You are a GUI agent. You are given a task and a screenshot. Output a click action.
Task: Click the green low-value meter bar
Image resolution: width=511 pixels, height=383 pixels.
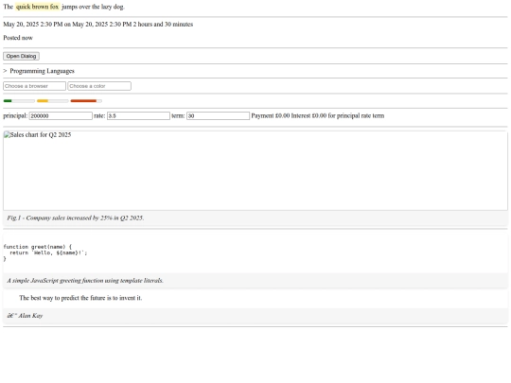19,101
